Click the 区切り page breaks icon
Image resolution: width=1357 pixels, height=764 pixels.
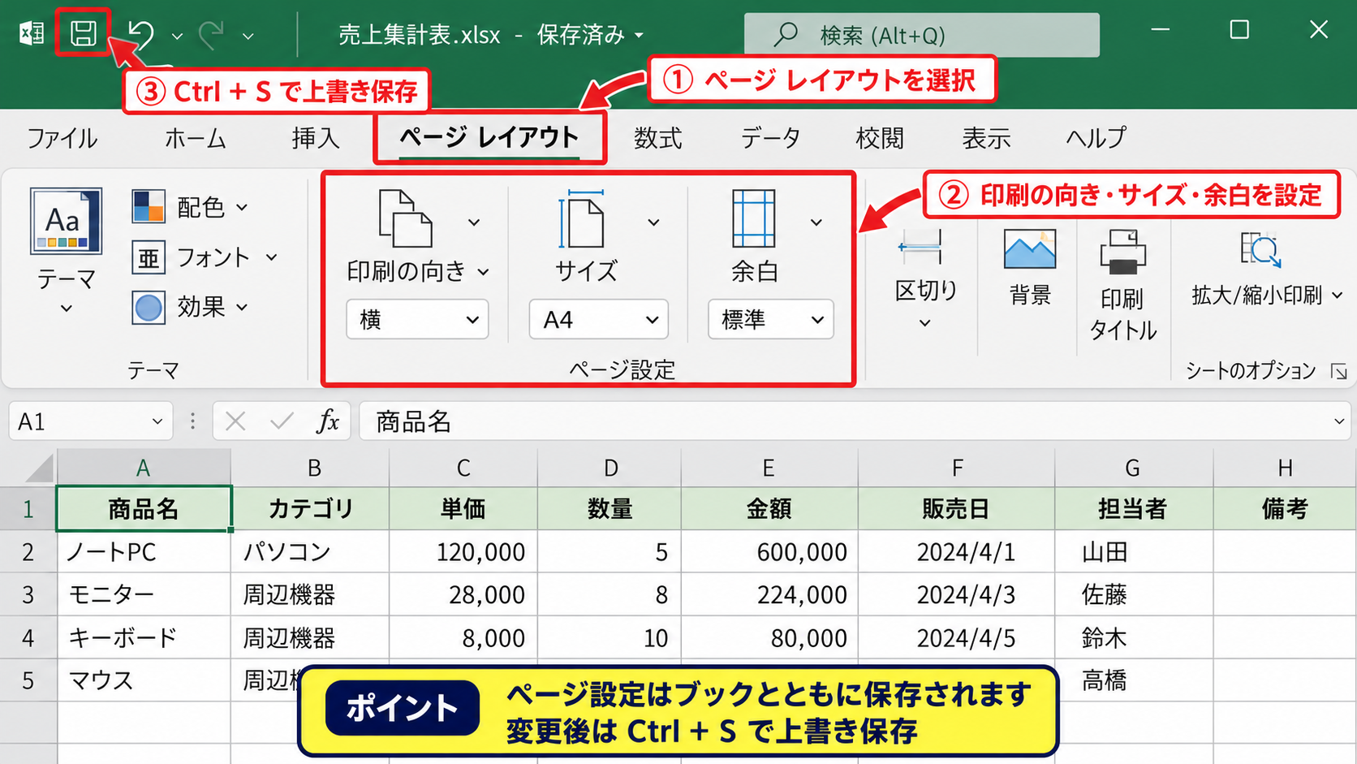pos(920,247)
